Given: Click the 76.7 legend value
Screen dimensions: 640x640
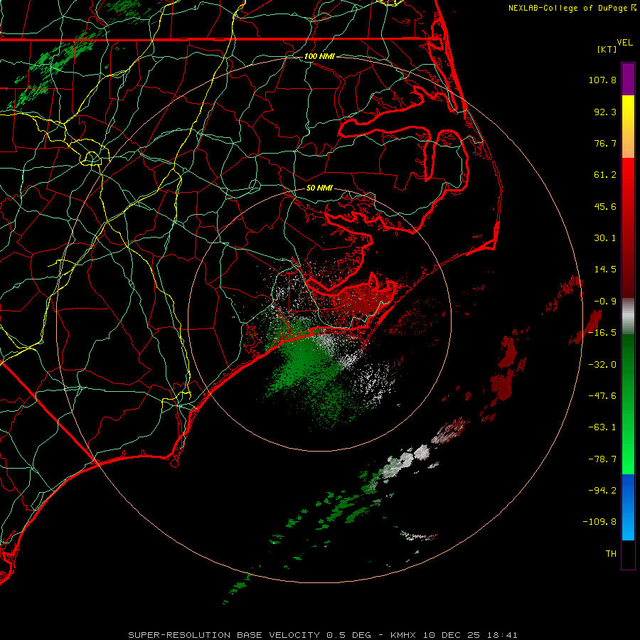Looking at the screenshot, I should pos(605,143).
